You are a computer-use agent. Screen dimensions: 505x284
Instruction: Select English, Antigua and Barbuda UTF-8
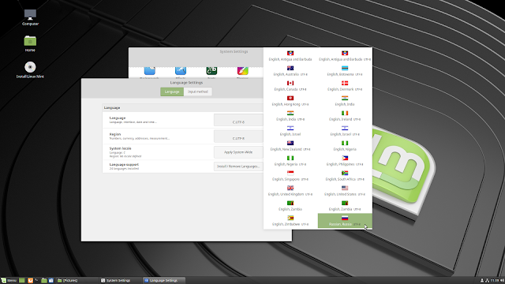coord(345,56)
